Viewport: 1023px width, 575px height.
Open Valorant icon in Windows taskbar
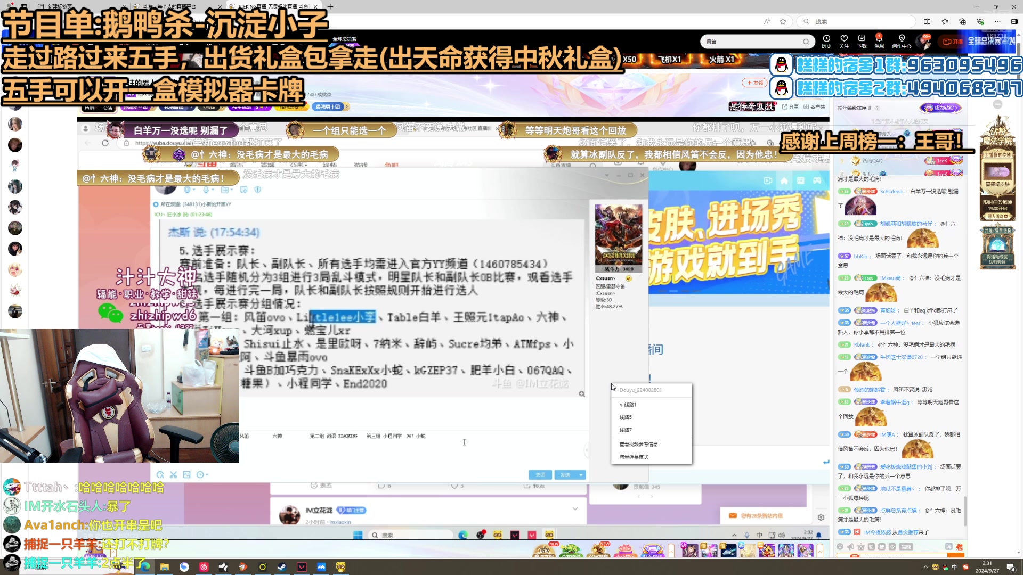(302, 567)
